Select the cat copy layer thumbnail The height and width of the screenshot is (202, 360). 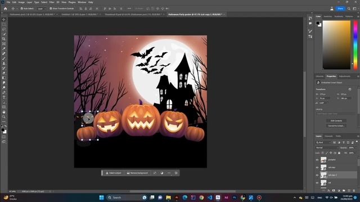point(323,167)
